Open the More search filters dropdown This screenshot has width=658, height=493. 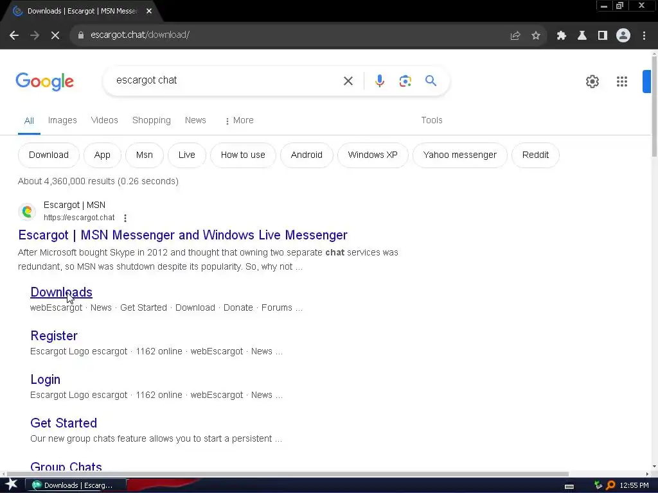[239, 121]
